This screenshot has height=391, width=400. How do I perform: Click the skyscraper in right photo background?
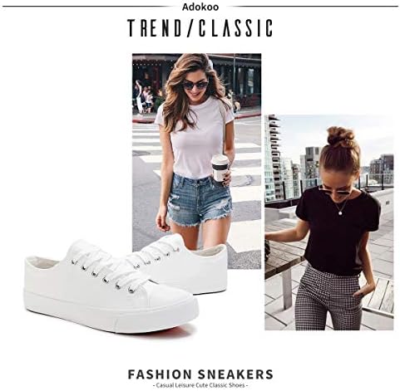click(272, 158)
